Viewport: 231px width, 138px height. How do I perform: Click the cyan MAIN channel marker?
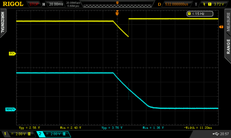(11, 109)
